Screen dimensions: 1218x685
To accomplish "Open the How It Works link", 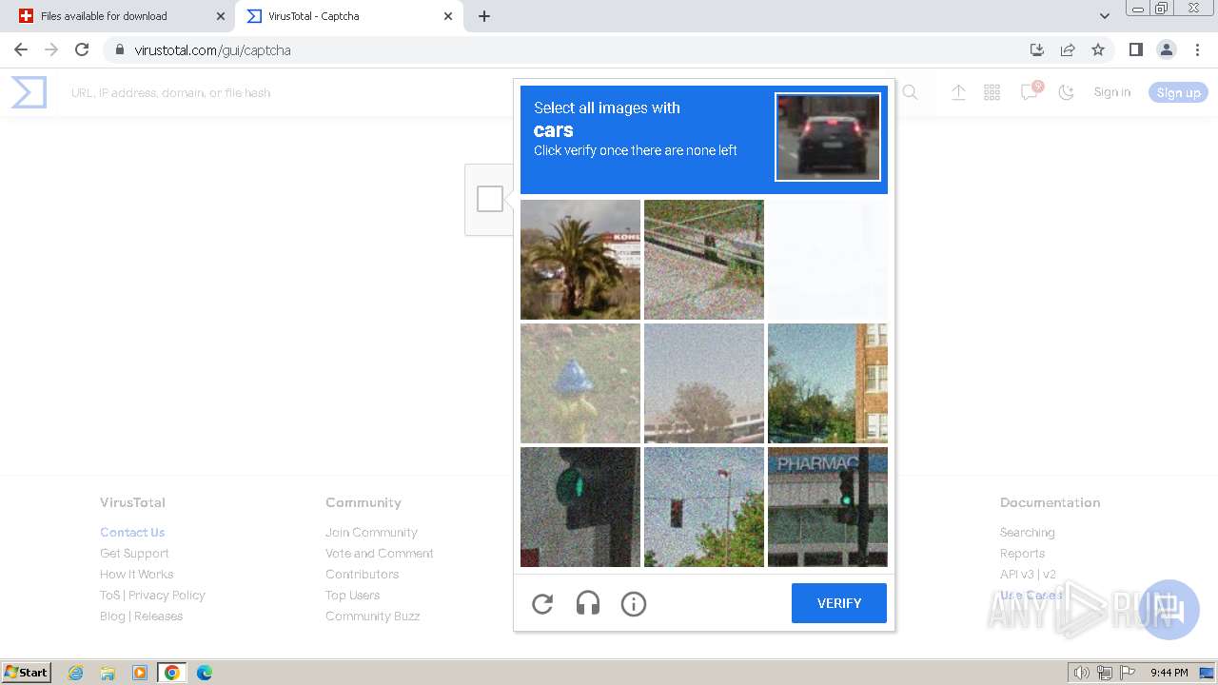I will pyautogui.click(x=137, y=574).
